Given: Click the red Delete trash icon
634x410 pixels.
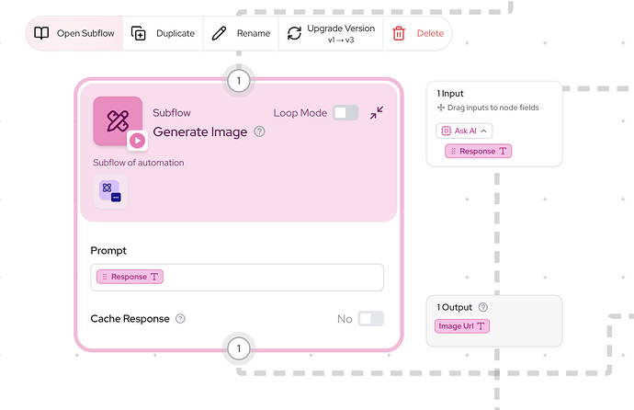Looking at the screenshot, I should [x=399, y=33].
